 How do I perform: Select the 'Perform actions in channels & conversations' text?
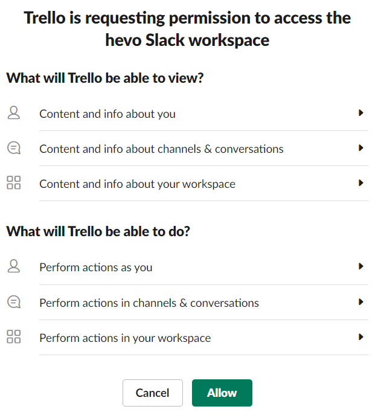(149, 303)
